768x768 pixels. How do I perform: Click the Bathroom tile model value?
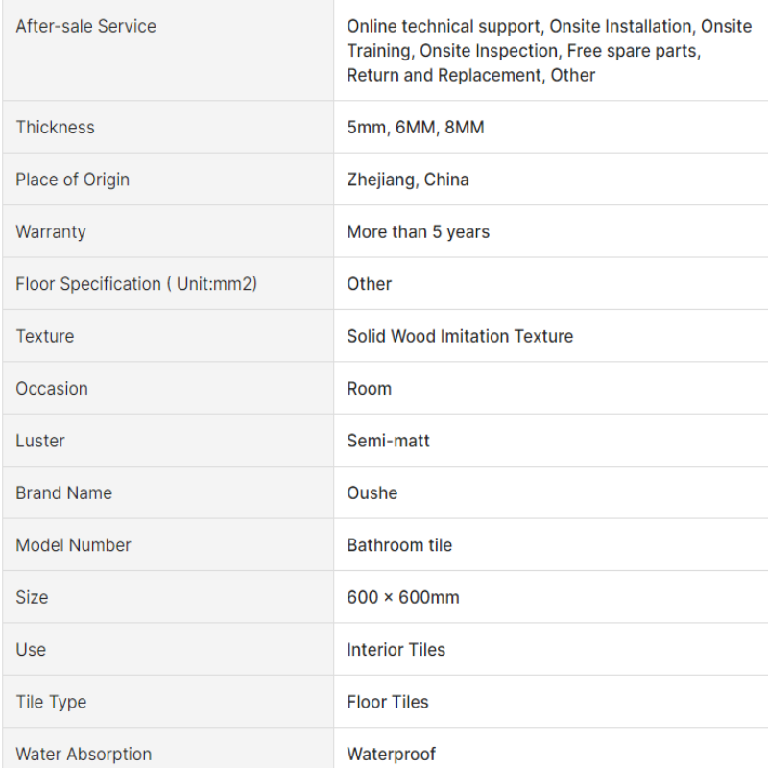(399, 545)
